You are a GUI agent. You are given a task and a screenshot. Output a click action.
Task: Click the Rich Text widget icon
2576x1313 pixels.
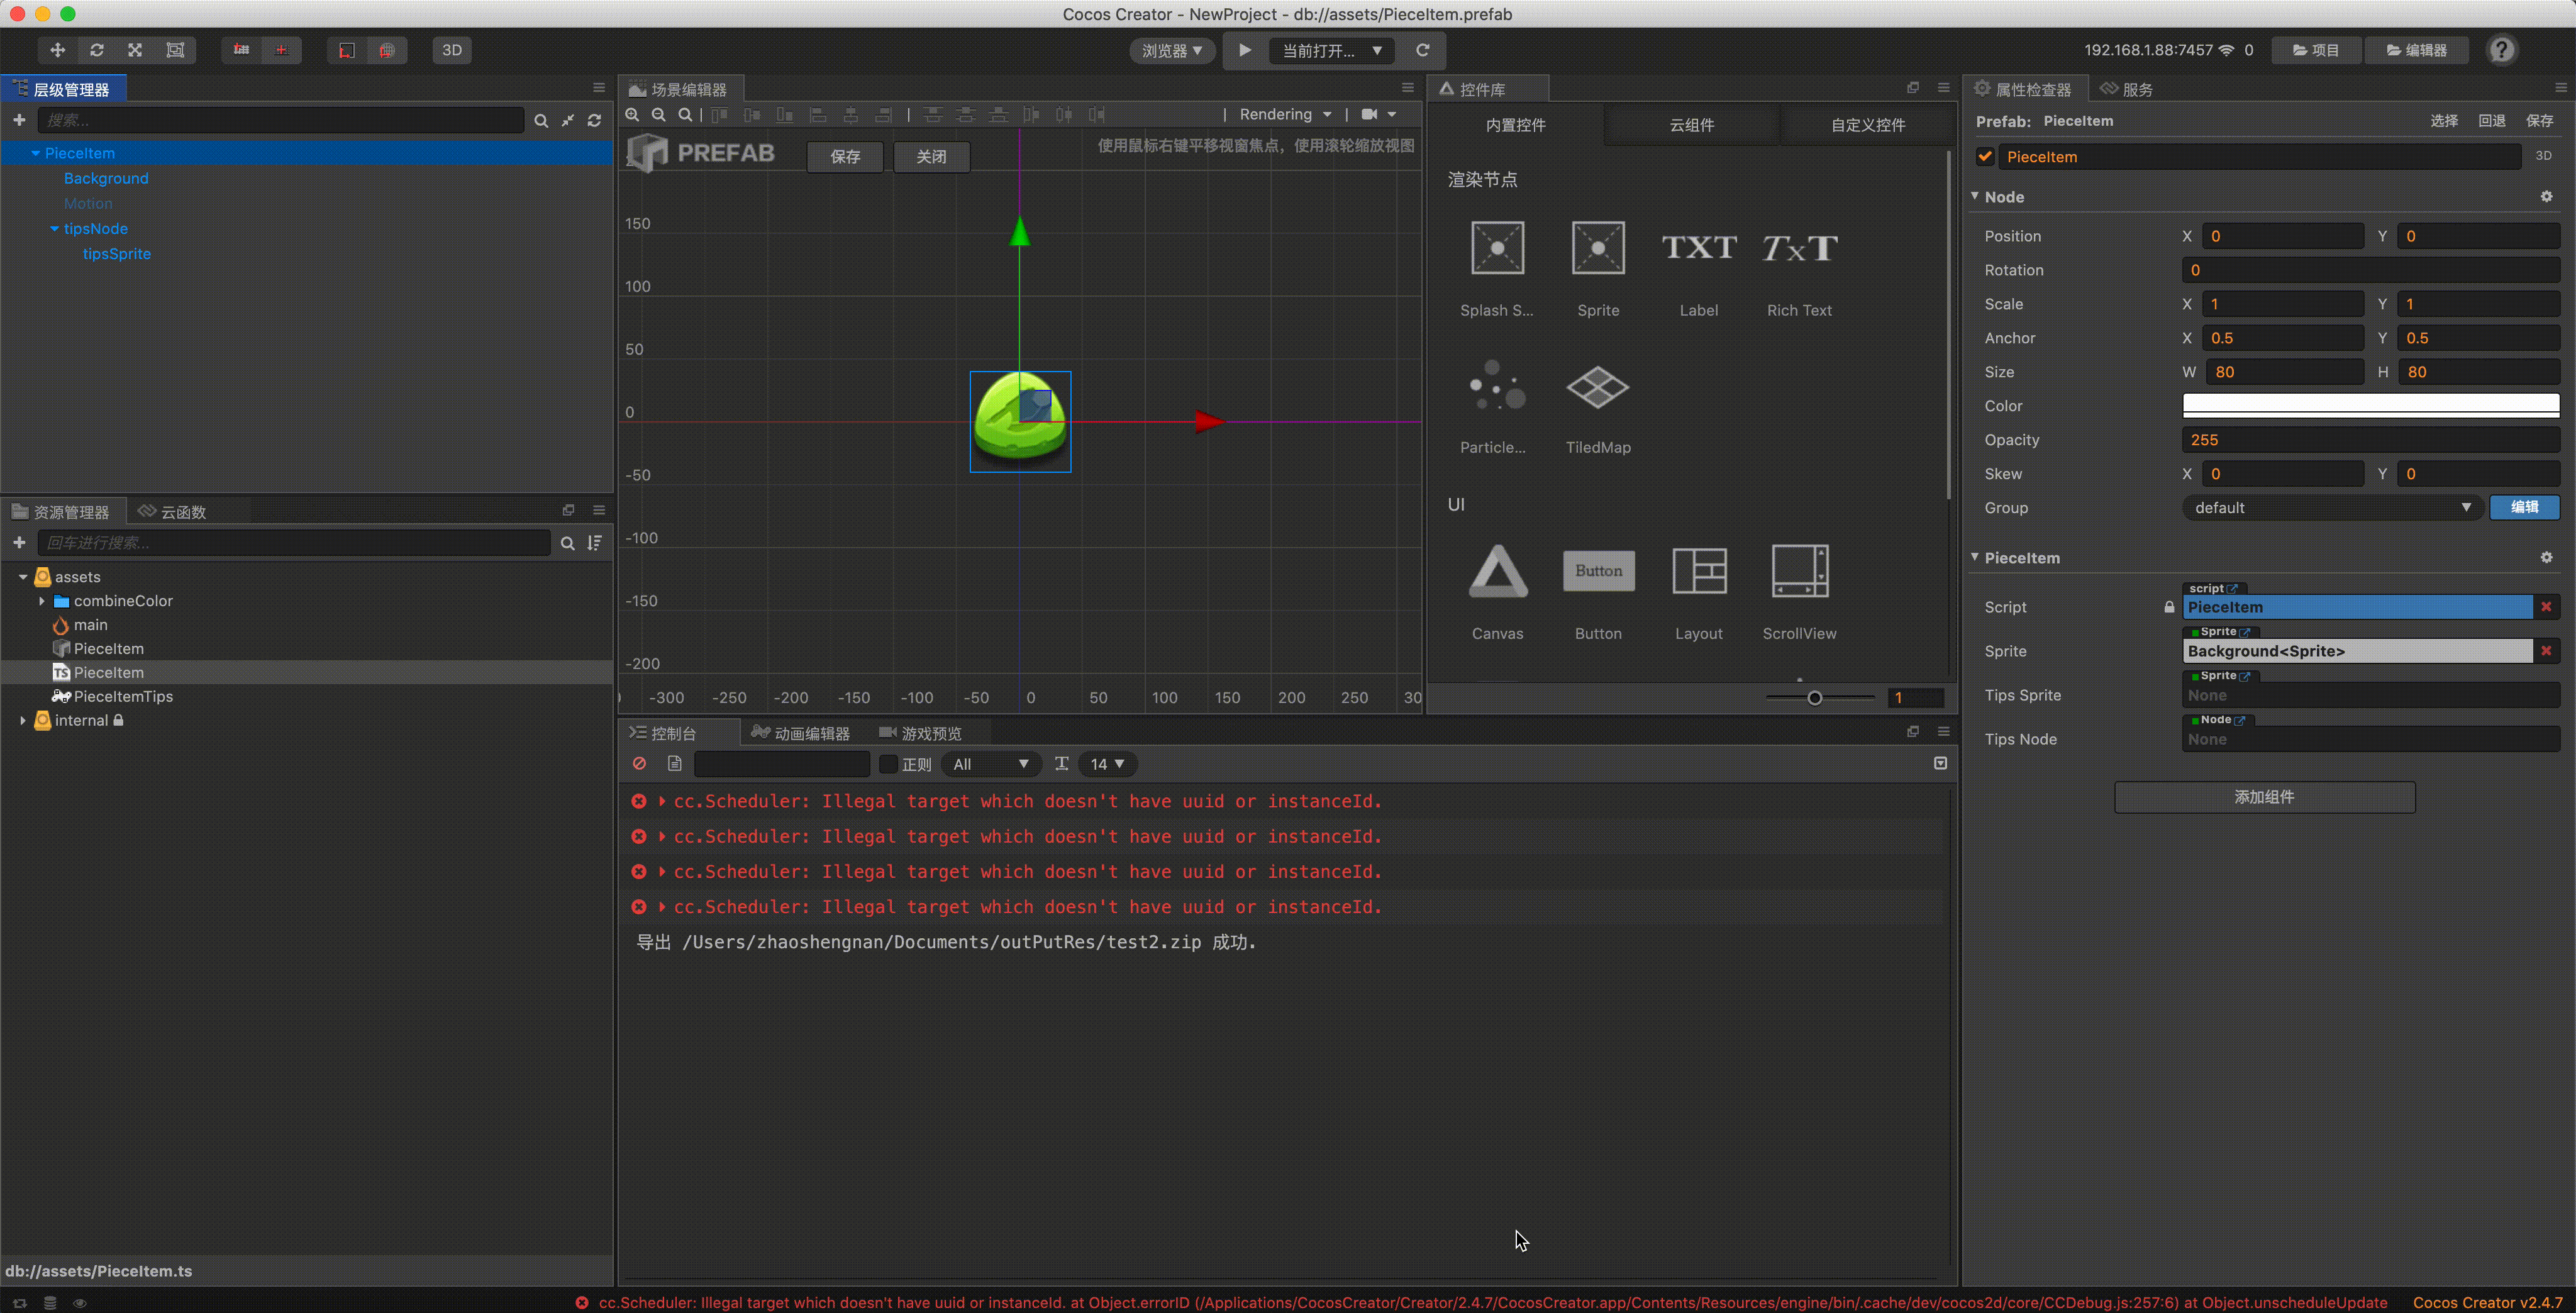point(1798,248)
